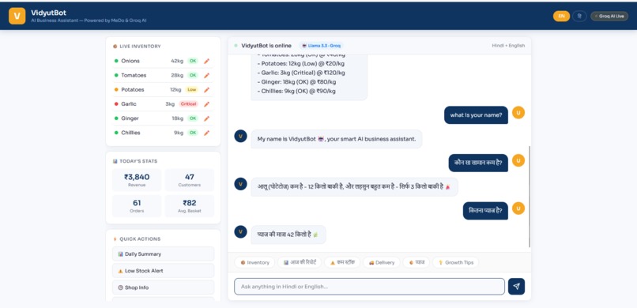Focus the 'Ask anything in Hindi or English' field
The height and width of the screenshot is (308, 637).
pyautogui.click(x=369, y=287)
